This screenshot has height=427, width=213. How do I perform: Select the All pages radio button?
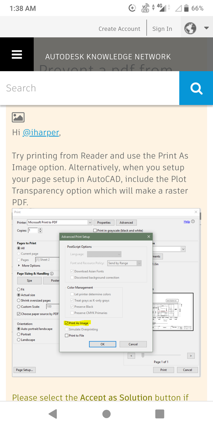click(19, 248)
